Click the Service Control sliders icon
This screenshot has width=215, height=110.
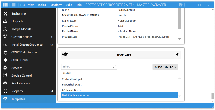[5, 75]
